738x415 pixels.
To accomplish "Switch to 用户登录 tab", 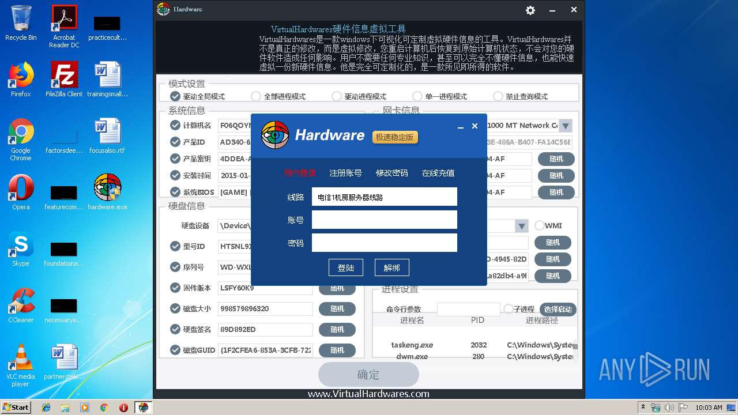I will click(x=300, y=173).
